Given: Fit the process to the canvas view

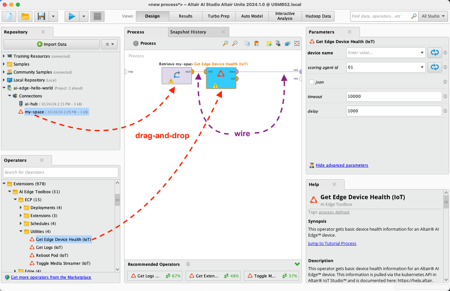Looking at the screenshot, I should point(297,43).
